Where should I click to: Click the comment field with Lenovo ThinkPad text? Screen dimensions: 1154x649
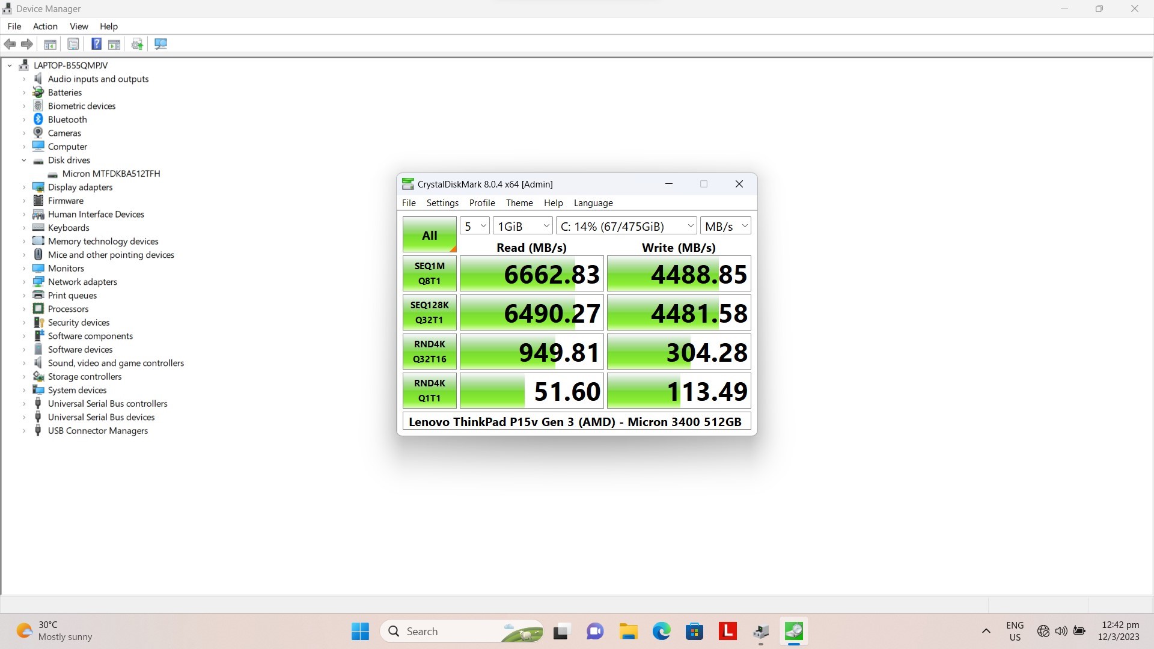point(576,422)
